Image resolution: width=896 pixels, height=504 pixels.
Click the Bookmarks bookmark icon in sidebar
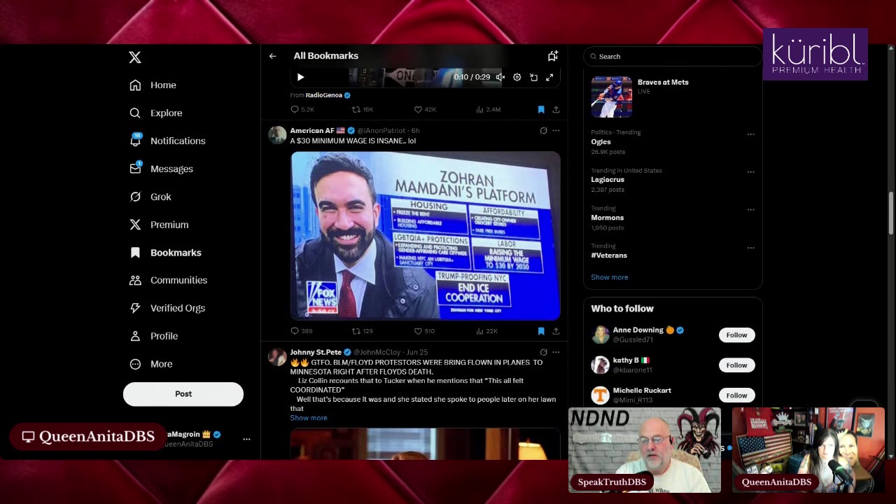[x=135, y=253]
